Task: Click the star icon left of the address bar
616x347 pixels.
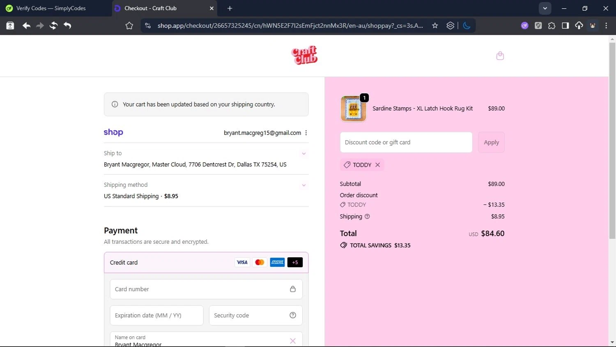Action: pos(129,26)
